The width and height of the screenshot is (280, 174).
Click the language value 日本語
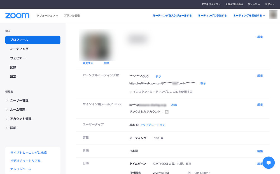(x=134, y=151)
